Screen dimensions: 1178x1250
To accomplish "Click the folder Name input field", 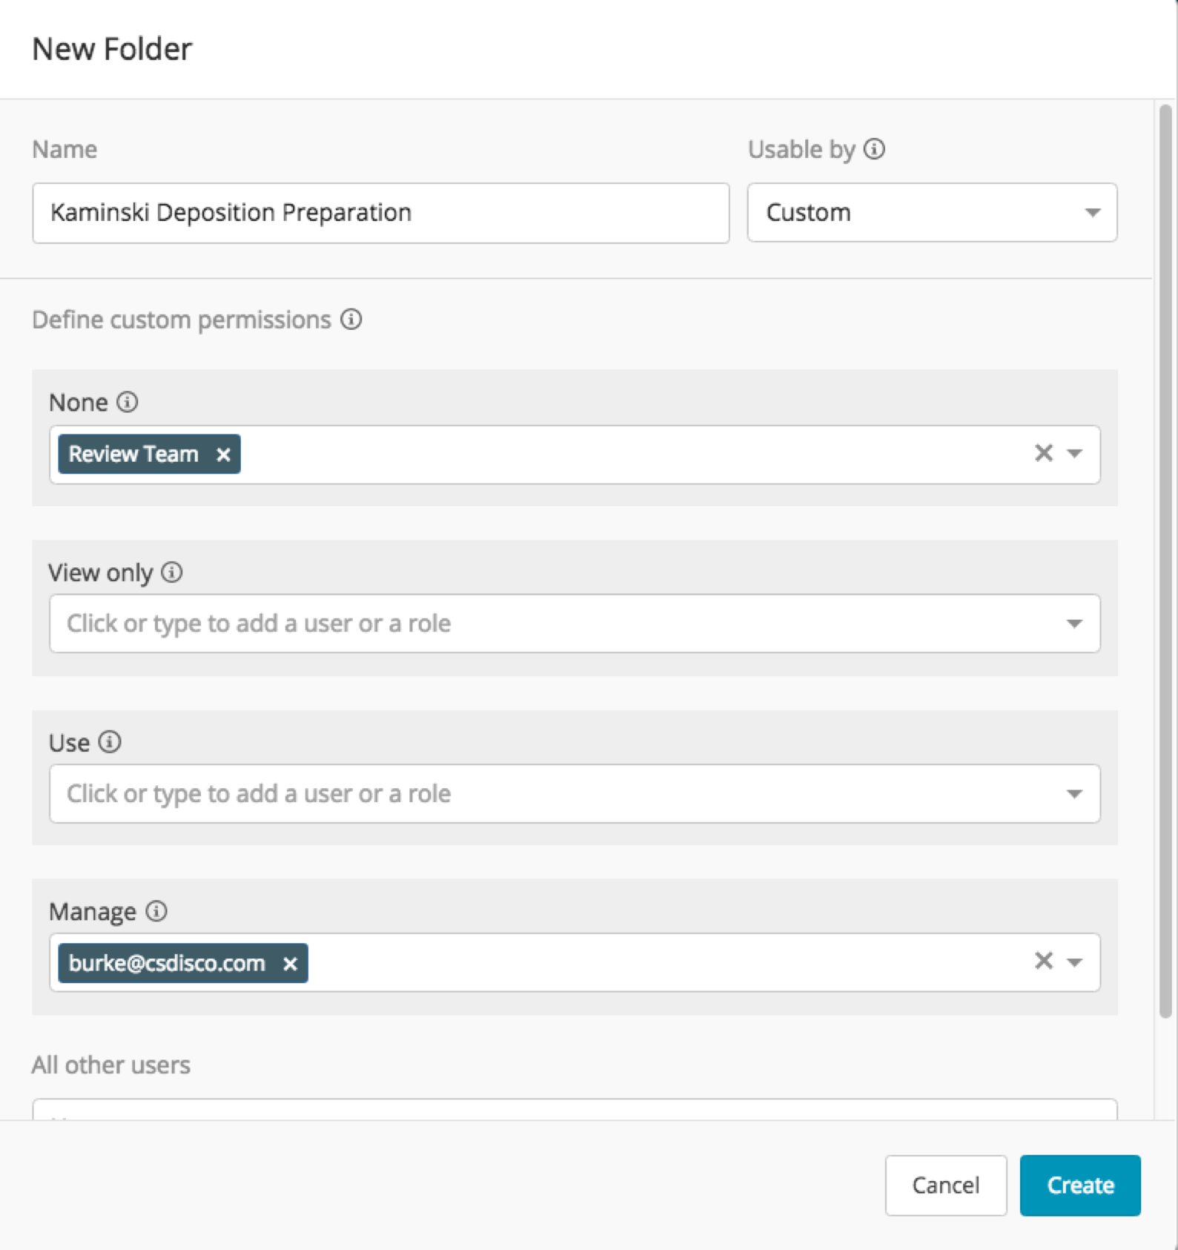I will coord(380,213).
